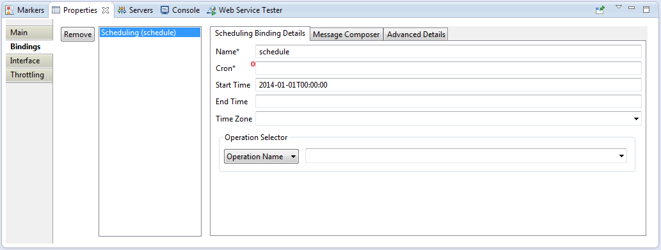Open the view menu triangle

pyautogui.click(x=619, y=7)
